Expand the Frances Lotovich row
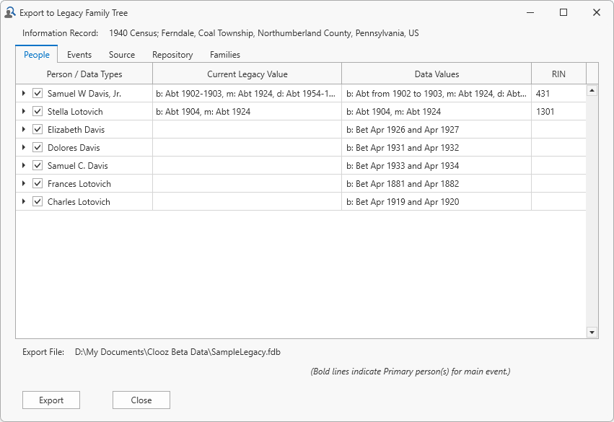The height and width of the screenshot is (422, 614). (23, 183)
